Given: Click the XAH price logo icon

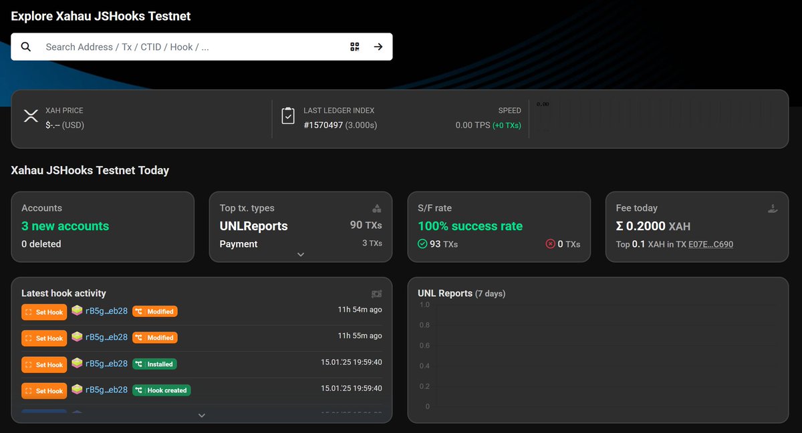Looking at the screenshot, I should pos(31,116).
